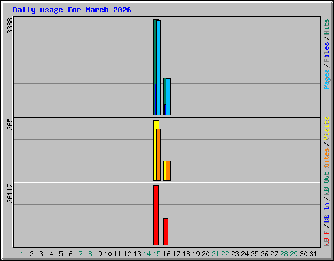Click x-axis day label 25
Screen dimensions: 334x261
pyautogui.click(x=254, y=254)
